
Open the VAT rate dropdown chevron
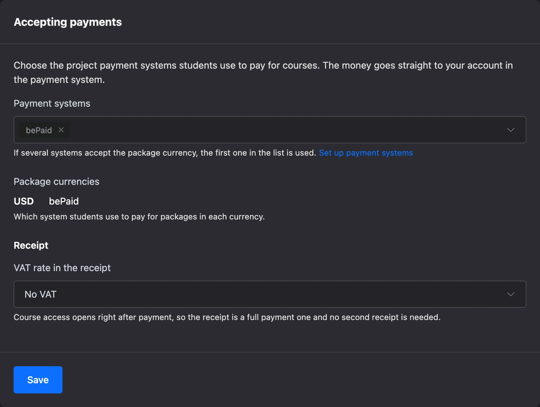point(510,294)
